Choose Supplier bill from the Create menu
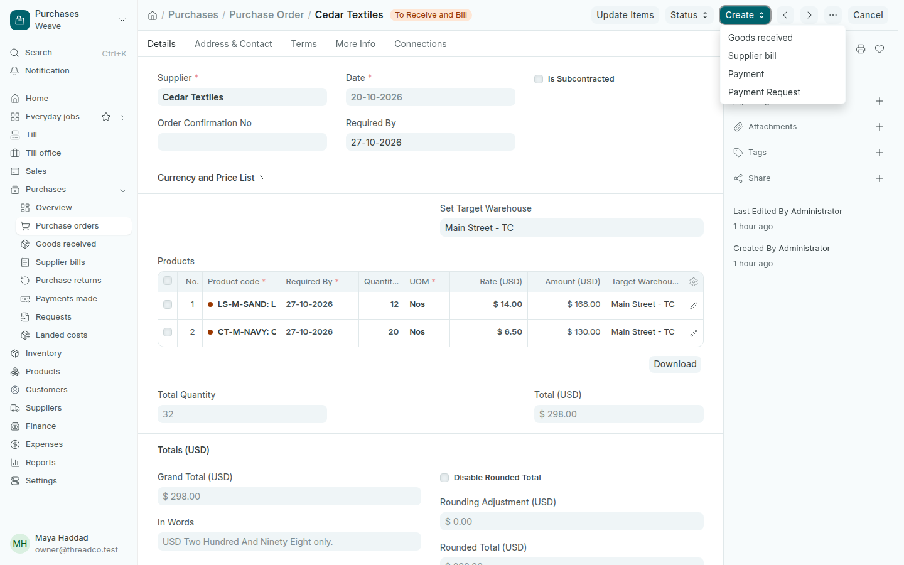This screenshot has width=904, height=565. [783, 56]
